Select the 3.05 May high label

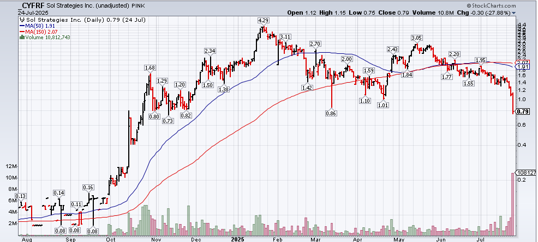[x=416, y=38]
